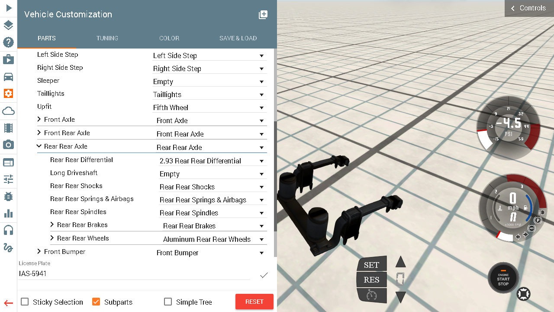Image resolution: width=554 pixels, height=312 pixels.
Task: Open the film strip replay icon
Action: tap(8, 128)
